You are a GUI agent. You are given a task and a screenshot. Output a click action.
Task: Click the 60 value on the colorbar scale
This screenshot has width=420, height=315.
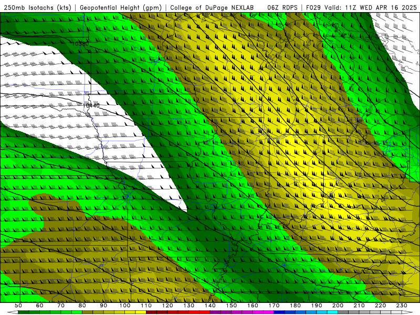(x=39, y=306)
